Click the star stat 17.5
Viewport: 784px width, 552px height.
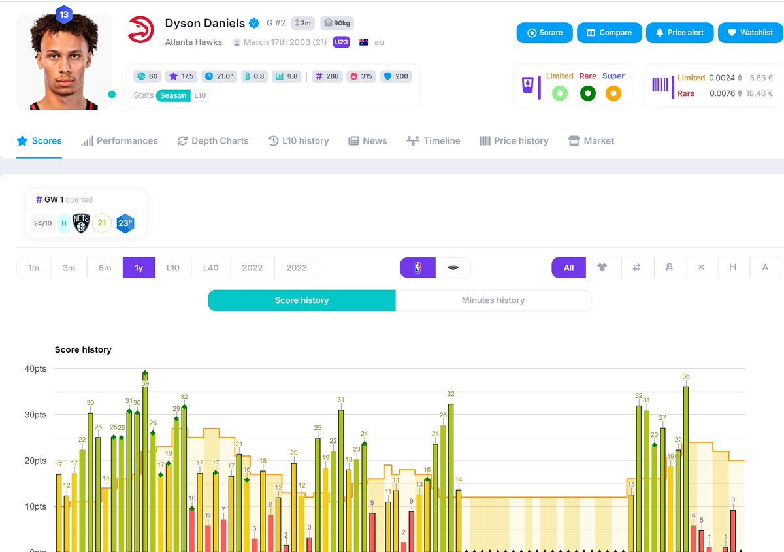pyautogui.click(x=181, y=76)
